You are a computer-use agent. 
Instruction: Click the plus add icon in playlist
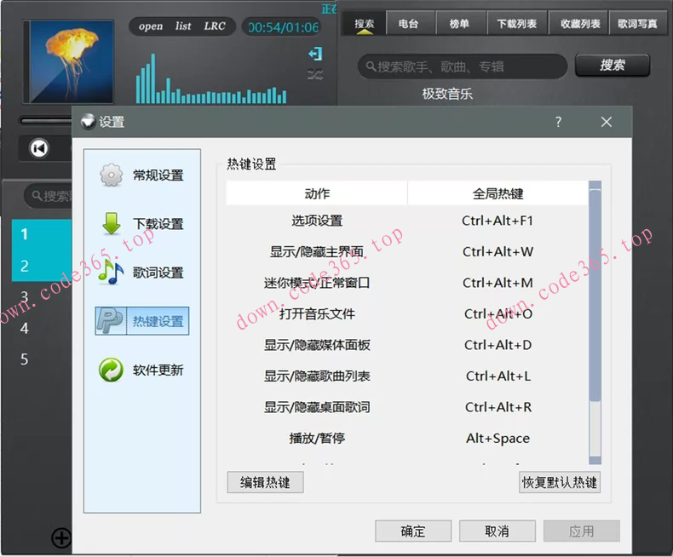(x=61, y=537)
